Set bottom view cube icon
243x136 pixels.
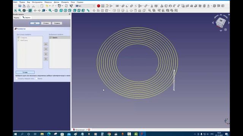(x=79, y=11)
